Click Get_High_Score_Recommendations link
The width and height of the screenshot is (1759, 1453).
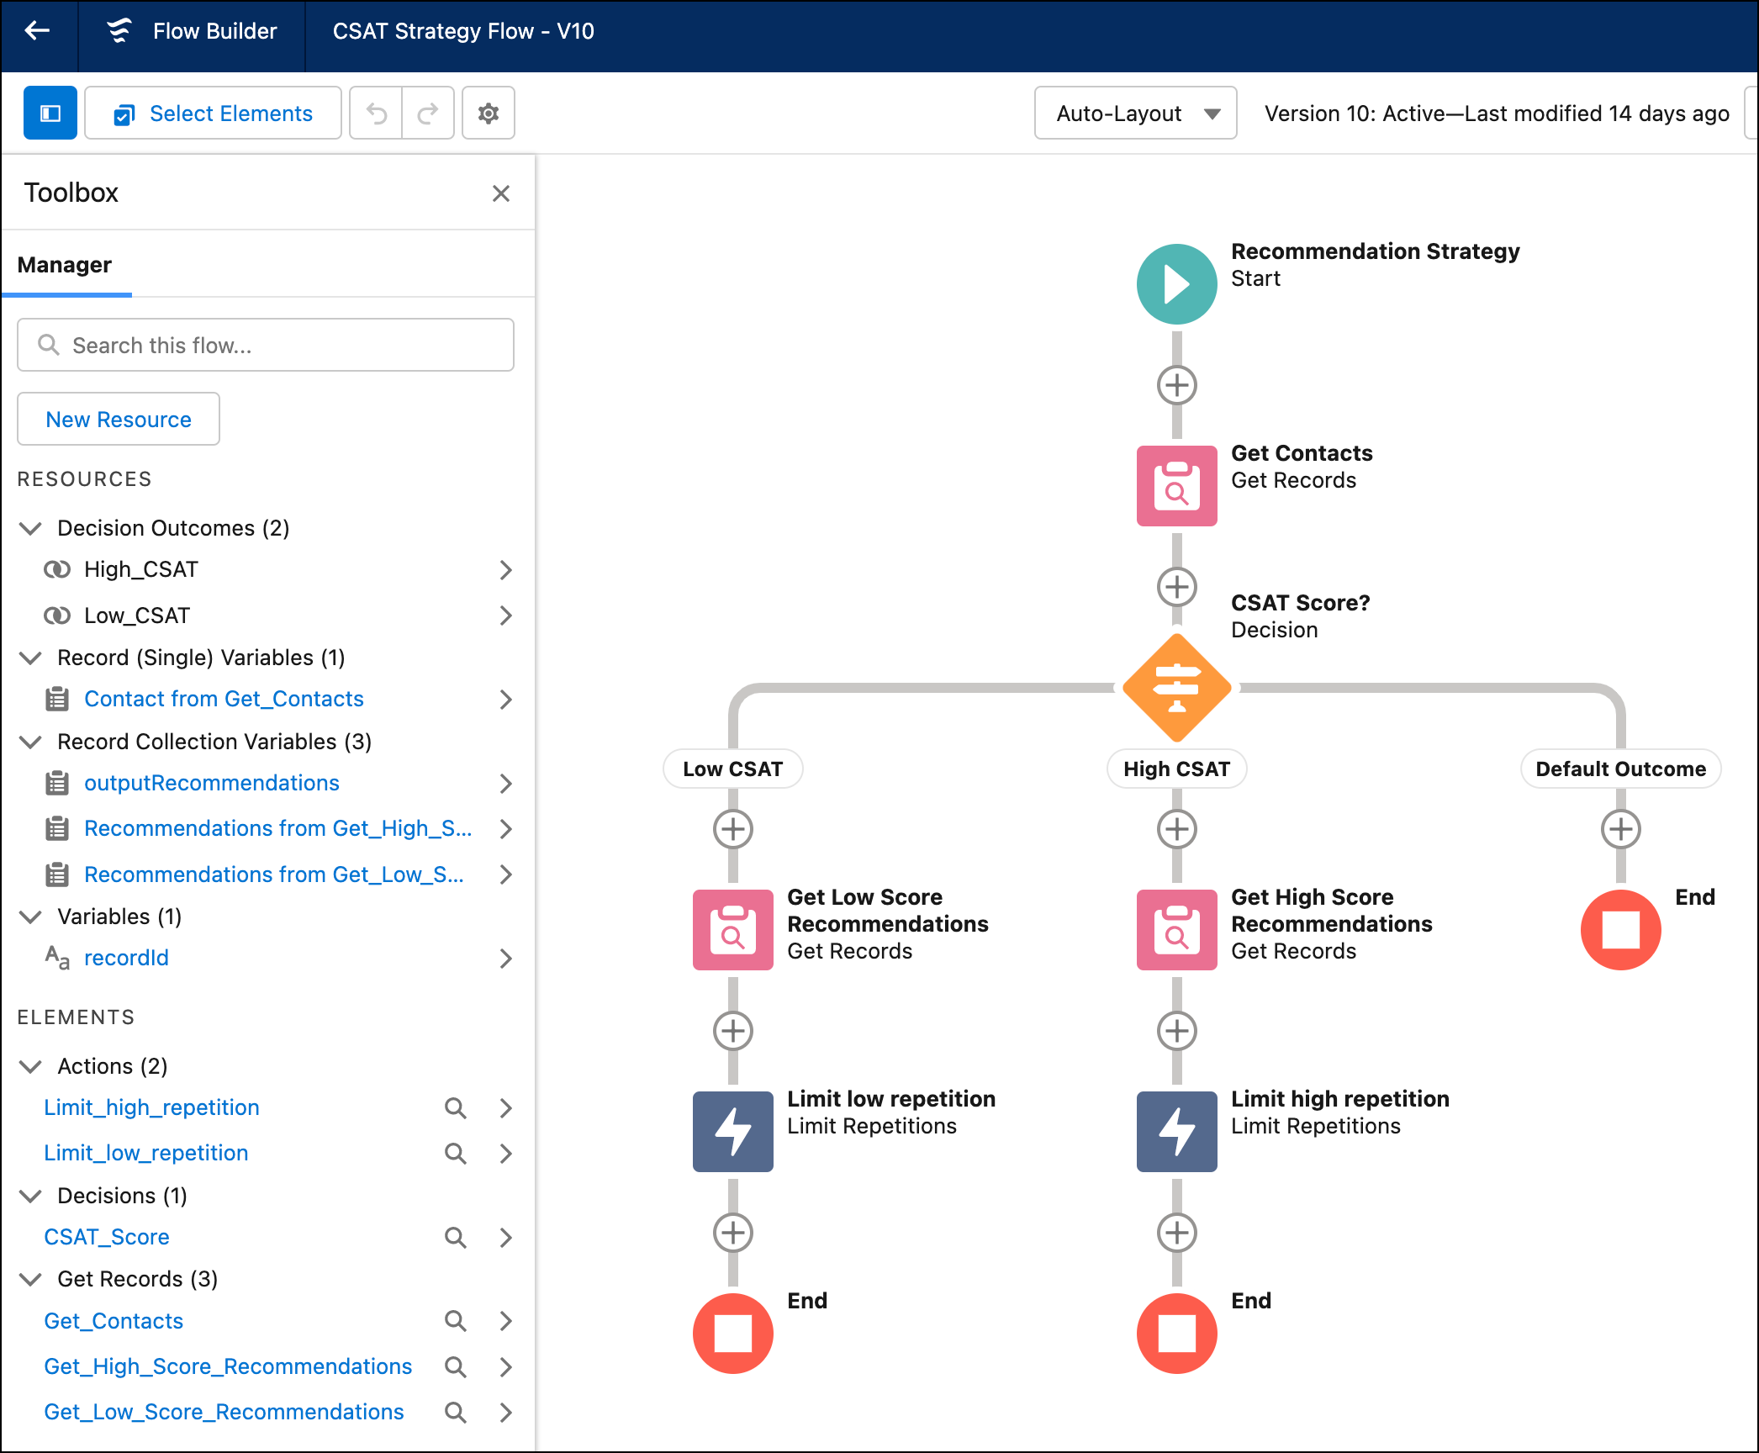tap(228, 1366)
